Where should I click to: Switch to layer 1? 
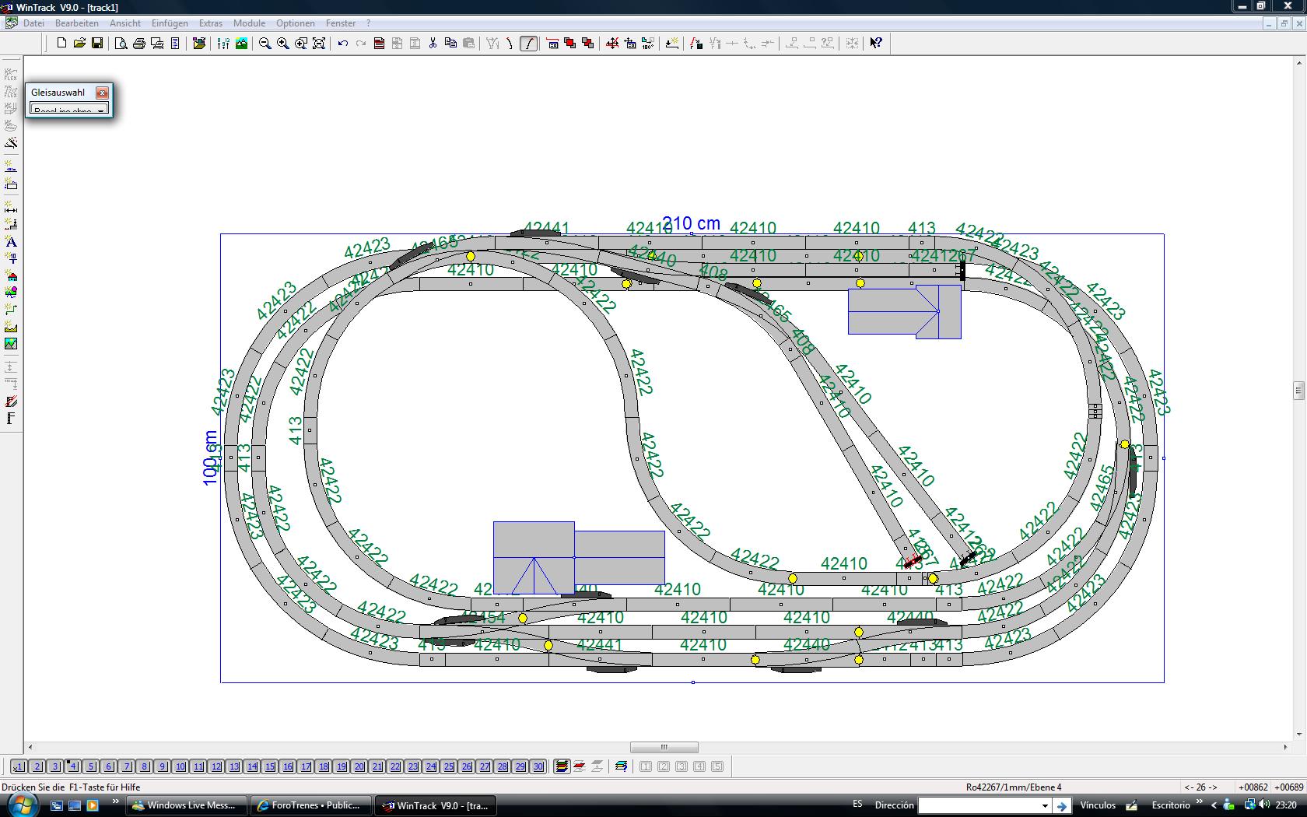(19, 766)
